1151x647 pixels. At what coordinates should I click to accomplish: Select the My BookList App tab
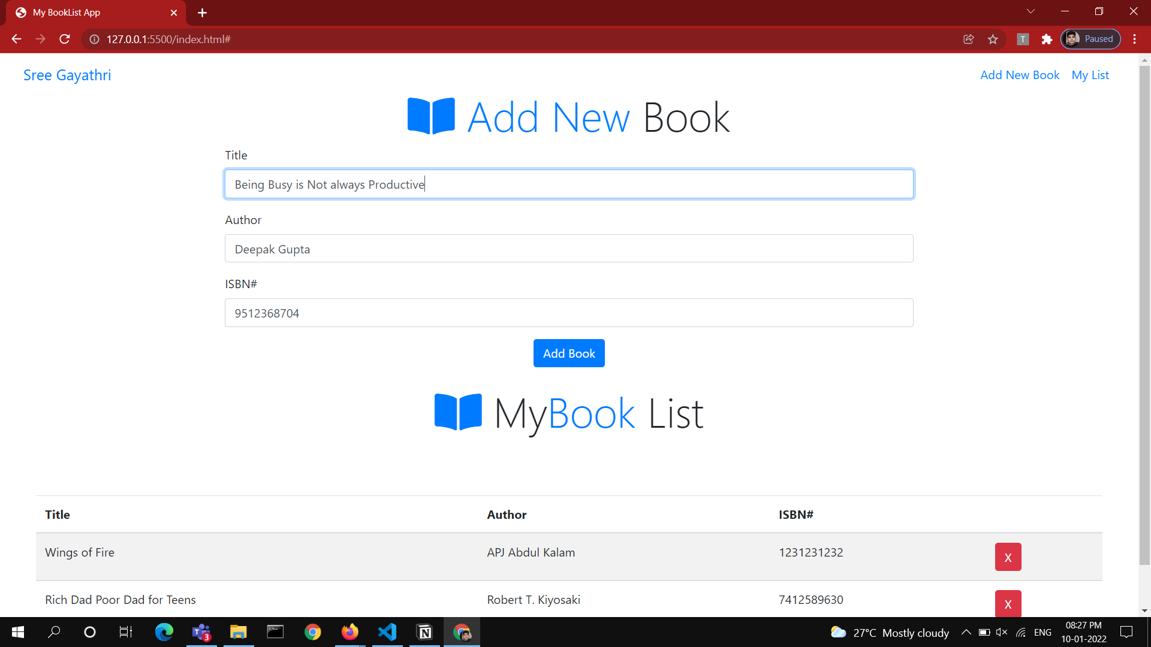point(90,13)
